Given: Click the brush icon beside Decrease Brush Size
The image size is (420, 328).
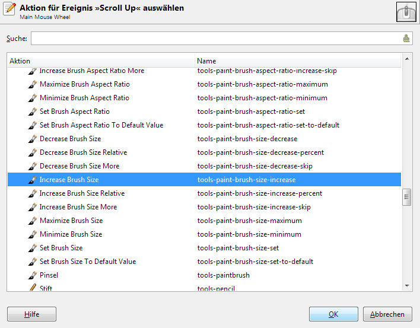Looking at the screenshot, I should pos(33,139).
